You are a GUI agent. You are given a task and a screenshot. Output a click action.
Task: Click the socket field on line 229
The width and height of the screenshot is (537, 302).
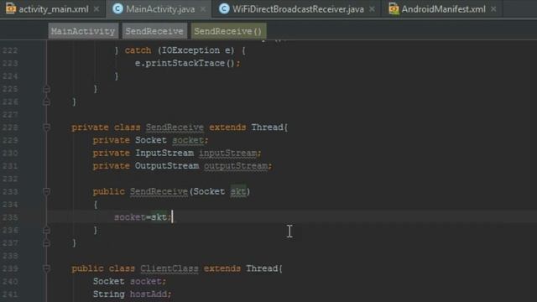(188, 140)
